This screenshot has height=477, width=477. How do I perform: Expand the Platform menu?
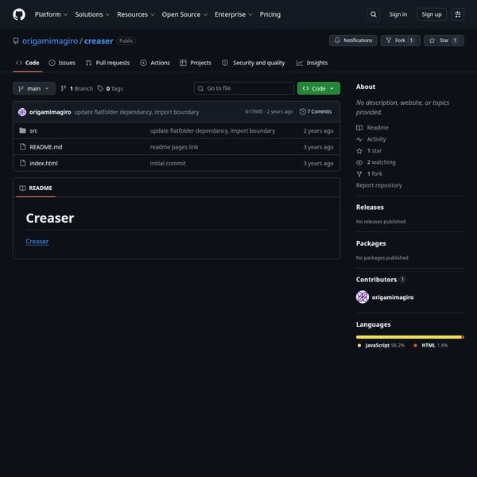click(x=51, y=14)
